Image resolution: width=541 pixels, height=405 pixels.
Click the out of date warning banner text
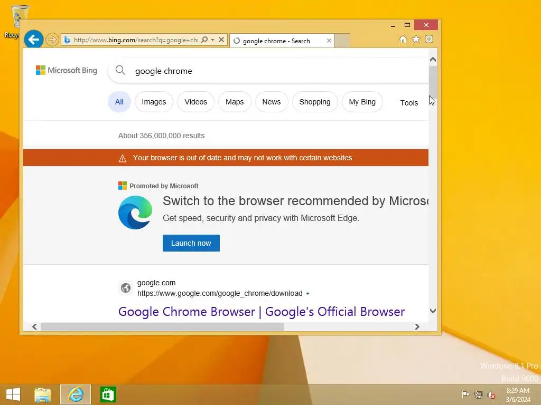point(244,158)
